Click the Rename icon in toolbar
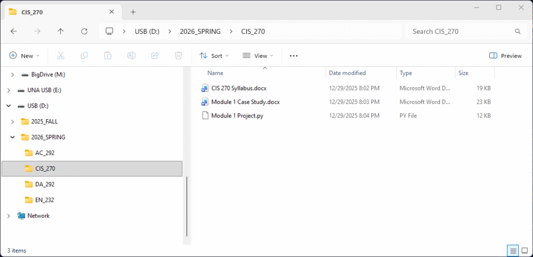 pyautogui.click(x=132, y=56)
